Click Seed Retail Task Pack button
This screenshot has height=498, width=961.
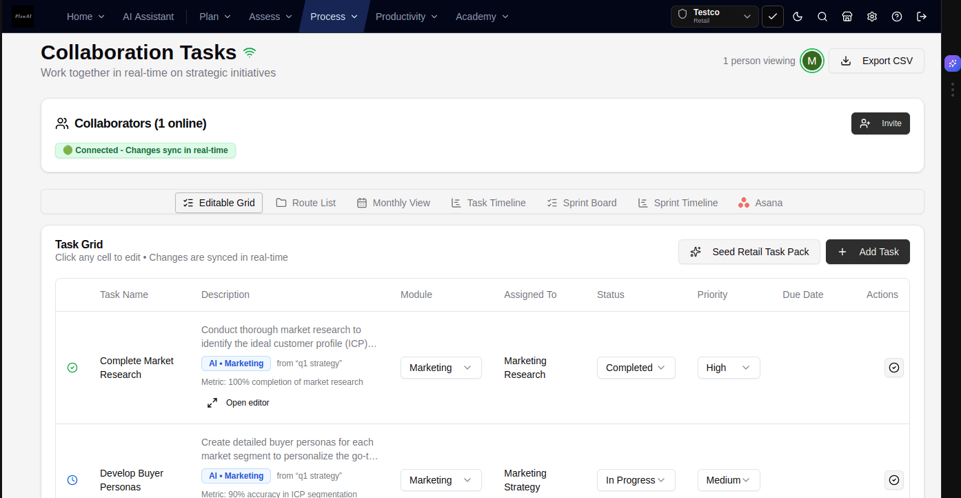[749, 252]
